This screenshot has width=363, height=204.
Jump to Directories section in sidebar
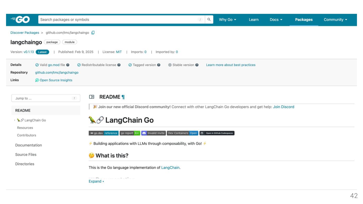(x=25, y=164)
